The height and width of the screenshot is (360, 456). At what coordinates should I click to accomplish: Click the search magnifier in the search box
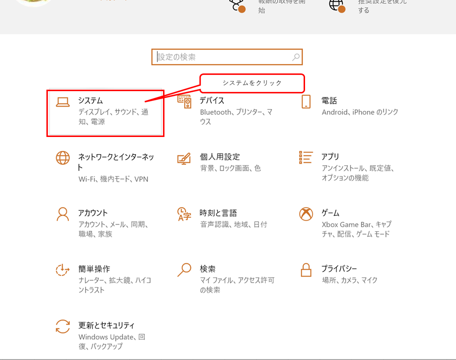click(296, 57)
